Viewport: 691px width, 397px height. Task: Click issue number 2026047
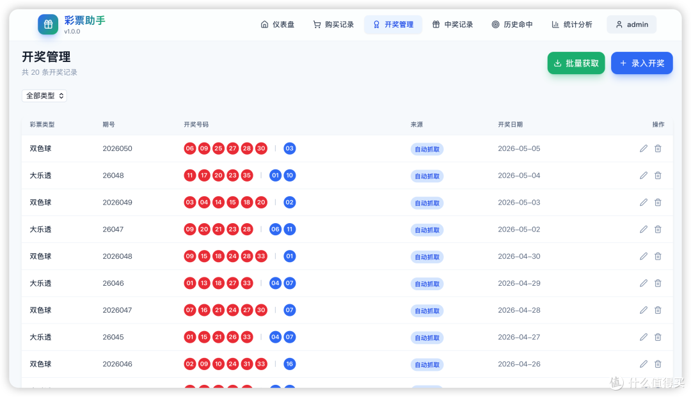(x=117, y=310)
